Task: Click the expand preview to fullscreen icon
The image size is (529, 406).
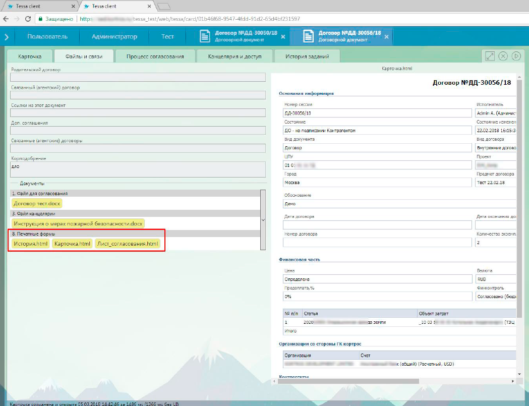Action: pyautogui.click(x=489, y=56)
